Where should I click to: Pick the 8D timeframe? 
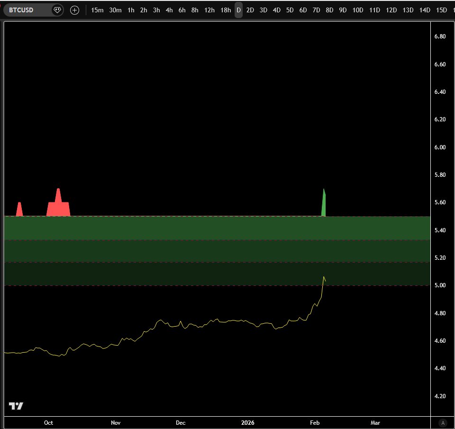(329, 10)
